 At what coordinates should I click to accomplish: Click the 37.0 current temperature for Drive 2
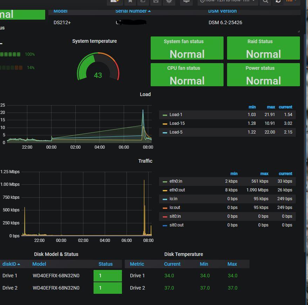(169, 288)
